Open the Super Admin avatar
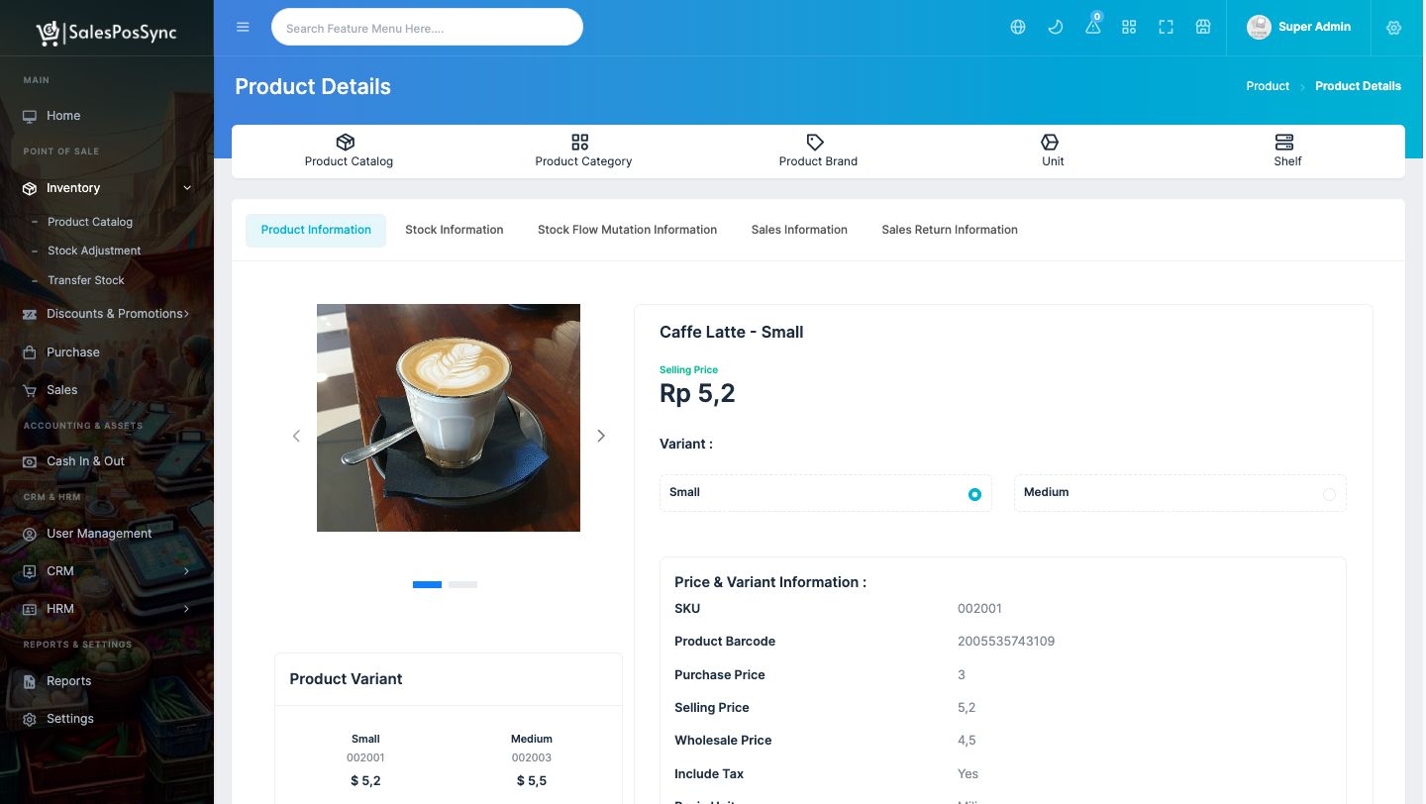The height and width of the screenshot is (804, 1426). pyautogui.click(x=1259, y=28)
